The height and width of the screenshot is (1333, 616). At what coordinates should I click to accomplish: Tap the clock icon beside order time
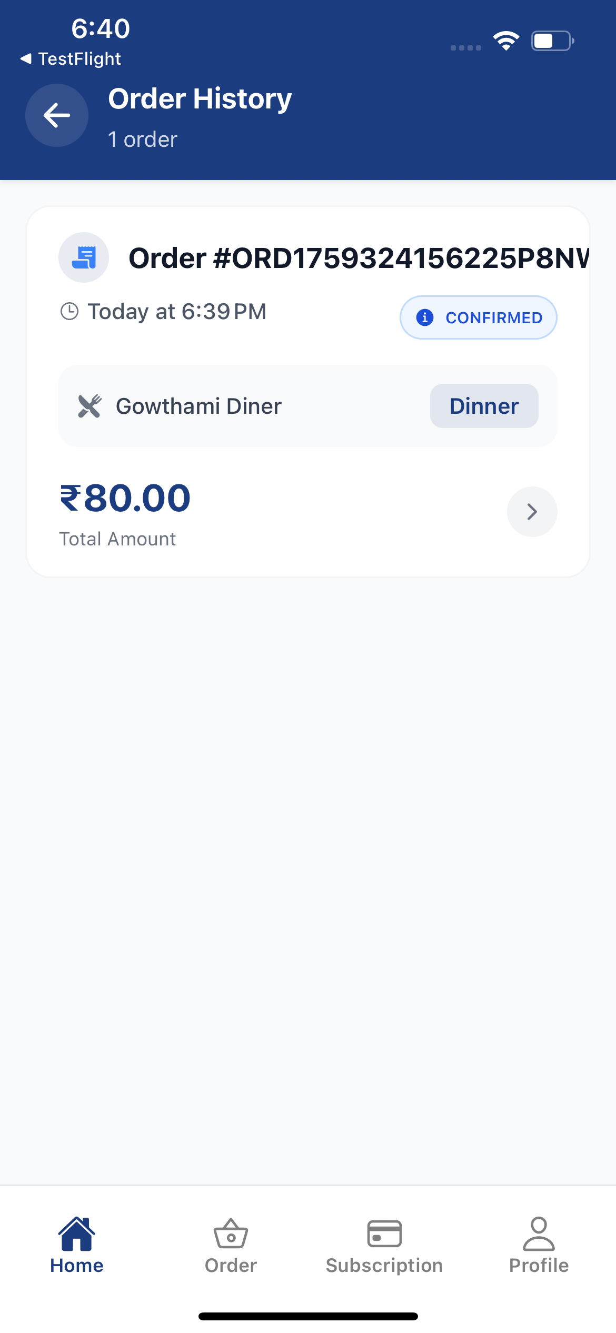tap(69, 311)
